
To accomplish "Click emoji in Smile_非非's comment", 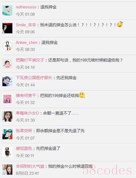I will click(x=120, y=24).
